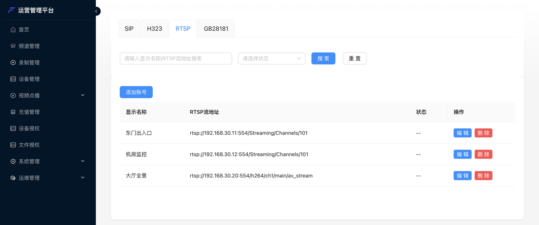Click the 192.168.30.11 RTSP address
The image size is (539, 225).
(x=249, y=133)
